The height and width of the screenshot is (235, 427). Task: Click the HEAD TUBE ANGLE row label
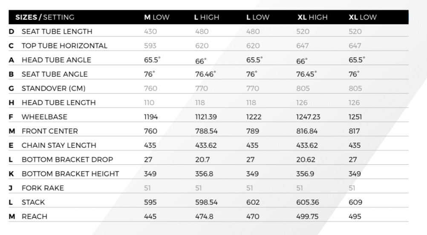[56, 60]
